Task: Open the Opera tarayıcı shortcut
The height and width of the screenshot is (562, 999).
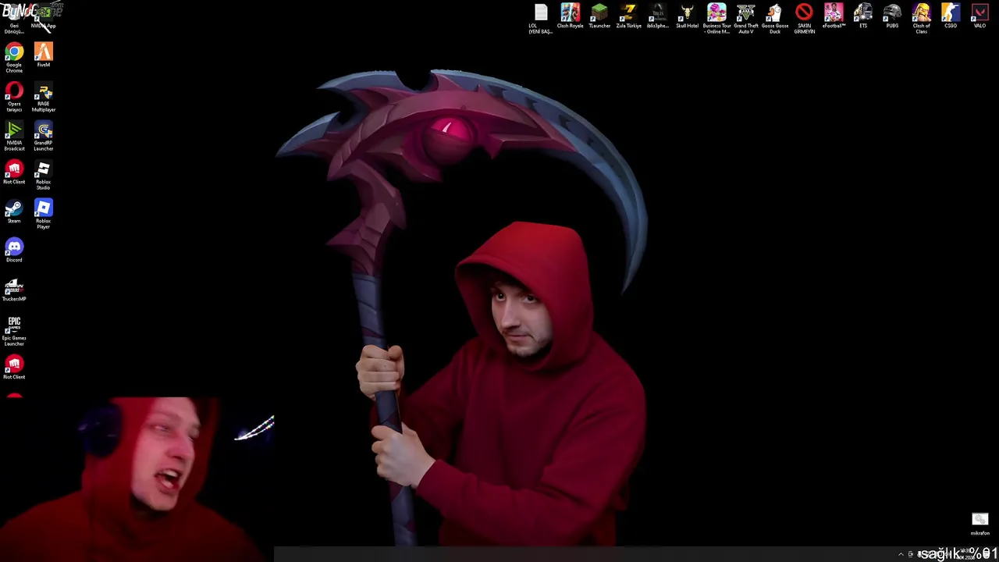Action: click(14, 95)
